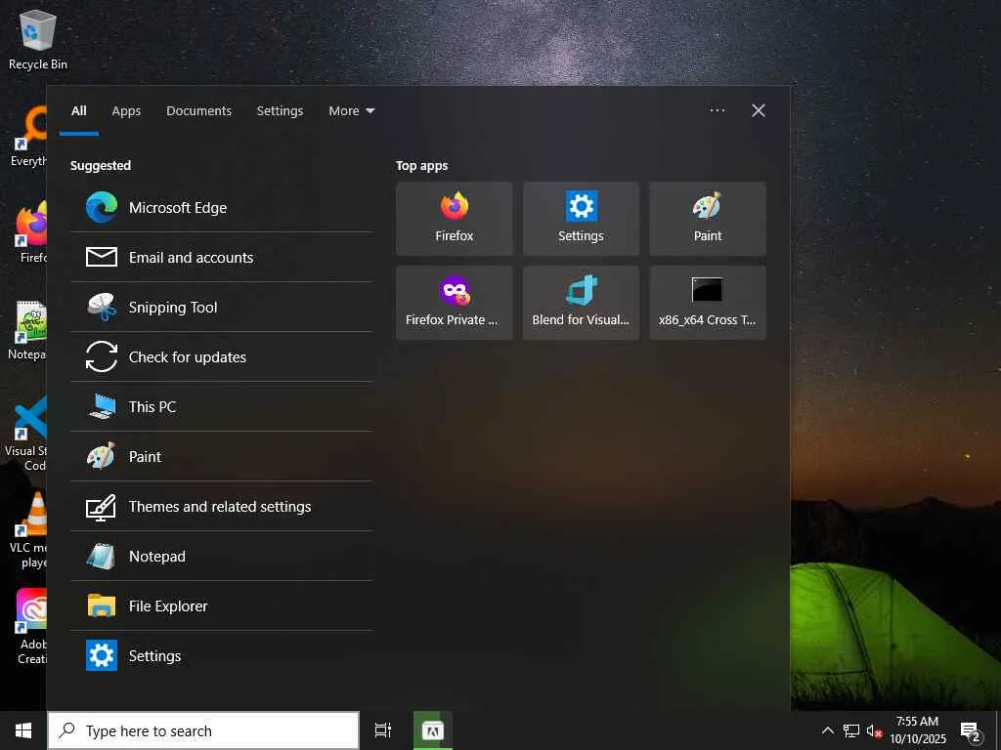The image size is (1001, 750).
Task: Open Paint tile in Top apps
Action: point(708,218)
